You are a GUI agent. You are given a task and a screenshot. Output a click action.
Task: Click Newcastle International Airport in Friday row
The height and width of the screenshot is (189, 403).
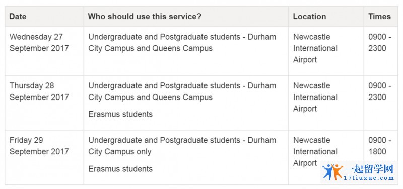[x=315, y=152]
